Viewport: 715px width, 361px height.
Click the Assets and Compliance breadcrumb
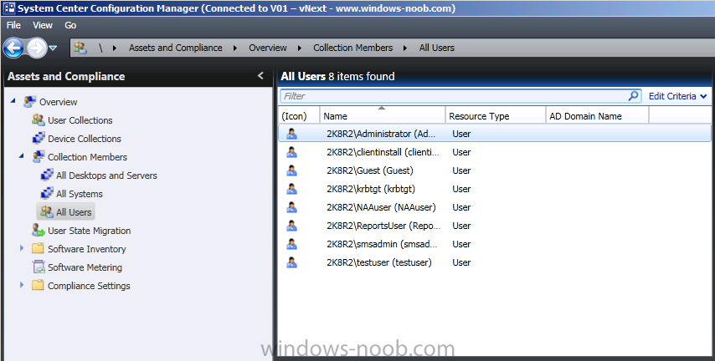coord(176,48)
